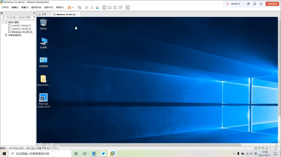The width and height of the screenshot is (281, 157).
Task: Send Ctrl+Alt+Del to the virtual machine
Action: 79,8
